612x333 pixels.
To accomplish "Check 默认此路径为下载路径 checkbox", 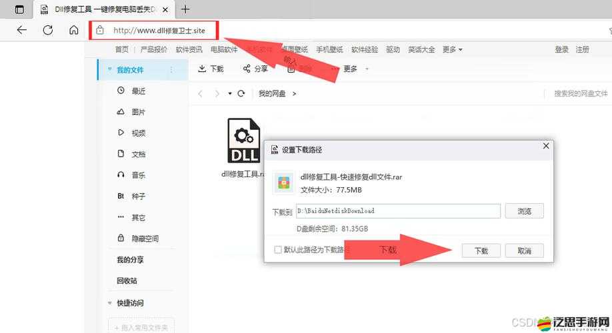I will (277, 250).
